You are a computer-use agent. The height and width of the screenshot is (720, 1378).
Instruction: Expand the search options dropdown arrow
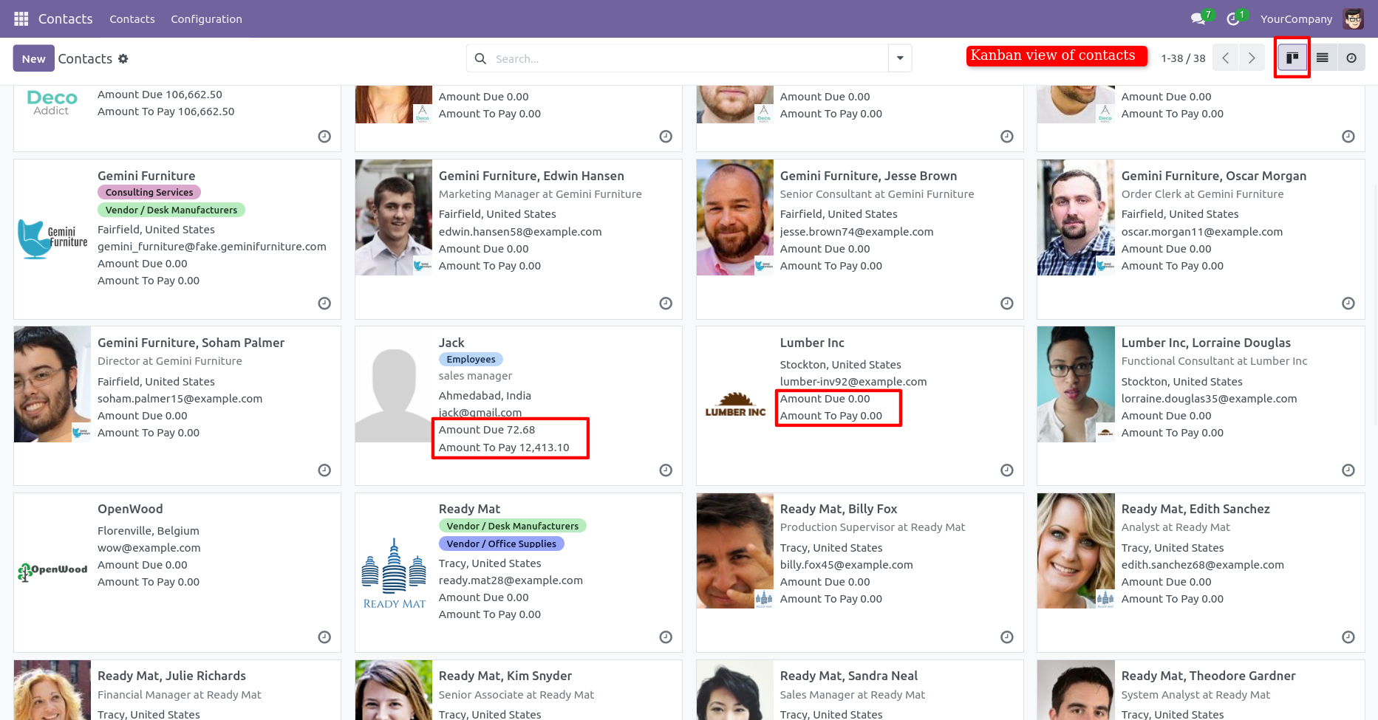coord(900,58)
